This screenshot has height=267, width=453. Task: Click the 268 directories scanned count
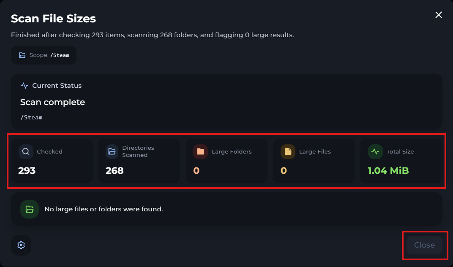[115, 170]
